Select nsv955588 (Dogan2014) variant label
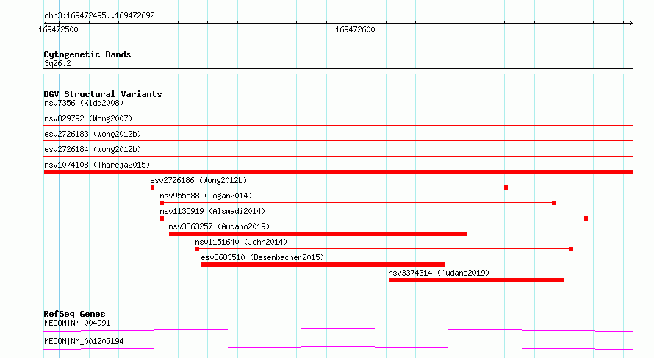Viewport: 654px width, 358px height. (x=206, y=196)
